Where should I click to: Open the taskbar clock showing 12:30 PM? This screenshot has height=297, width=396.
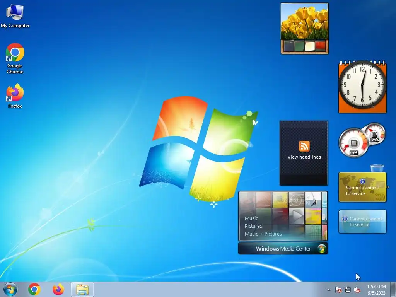pyautogui.click(x=376, y=290)
